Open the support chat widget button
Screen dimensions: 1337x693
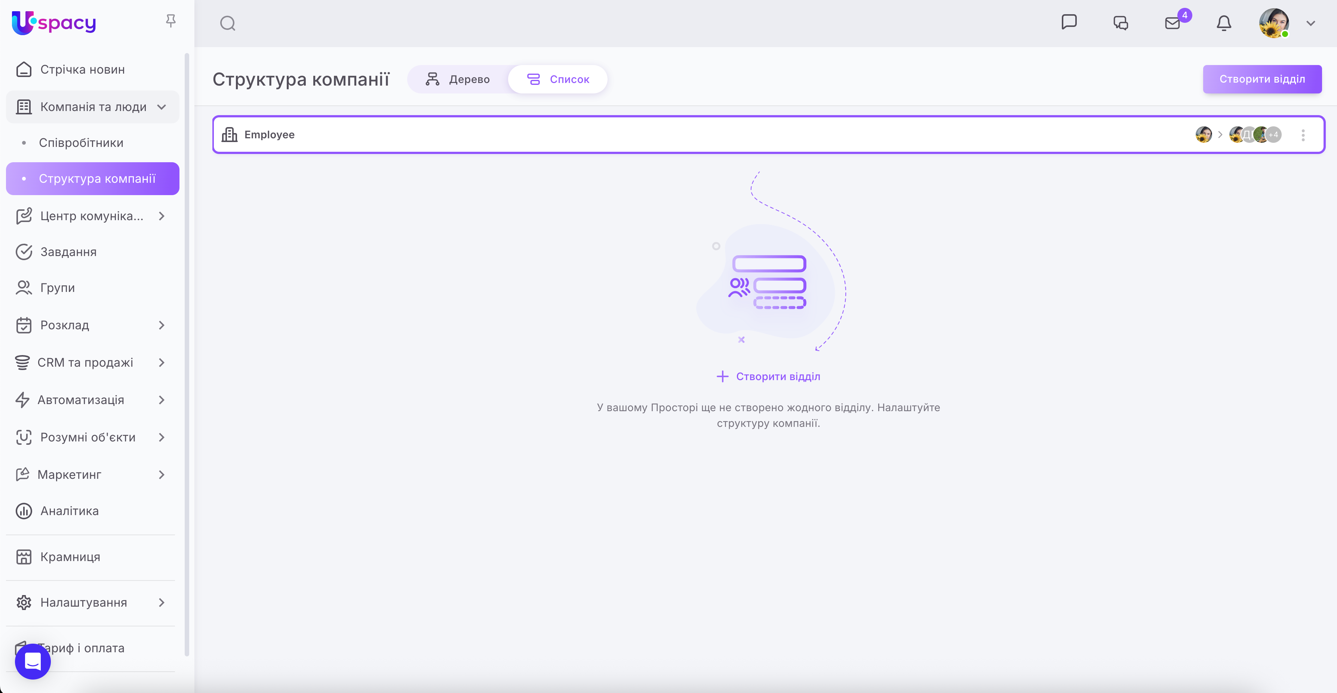[33, 661]
